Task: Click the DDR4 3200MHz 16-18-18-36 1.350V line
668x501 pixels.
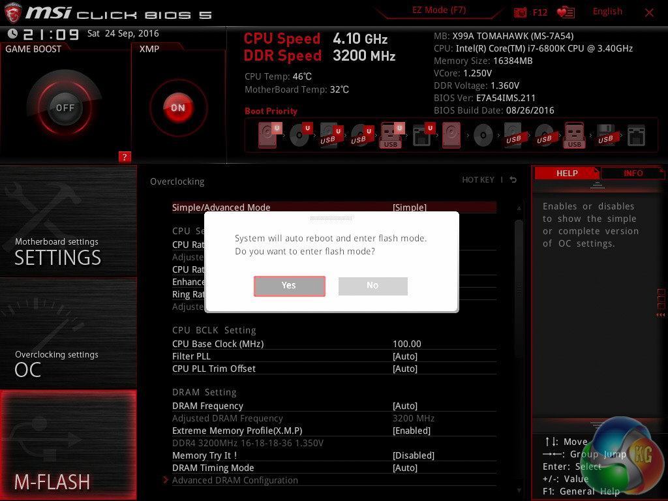Action: [x=247, y=443]
